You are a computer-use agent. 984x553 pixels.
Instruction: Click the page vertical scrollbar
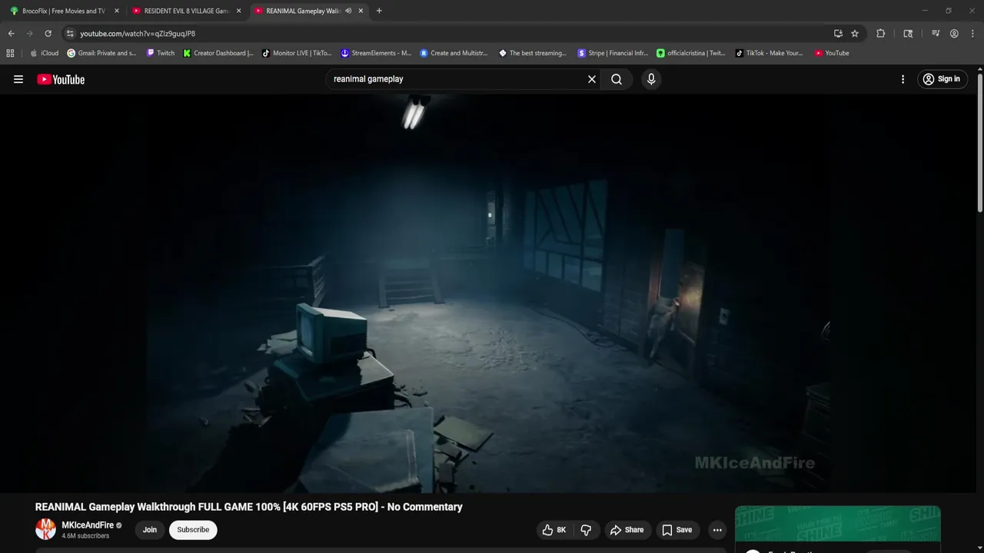point(980,142)
